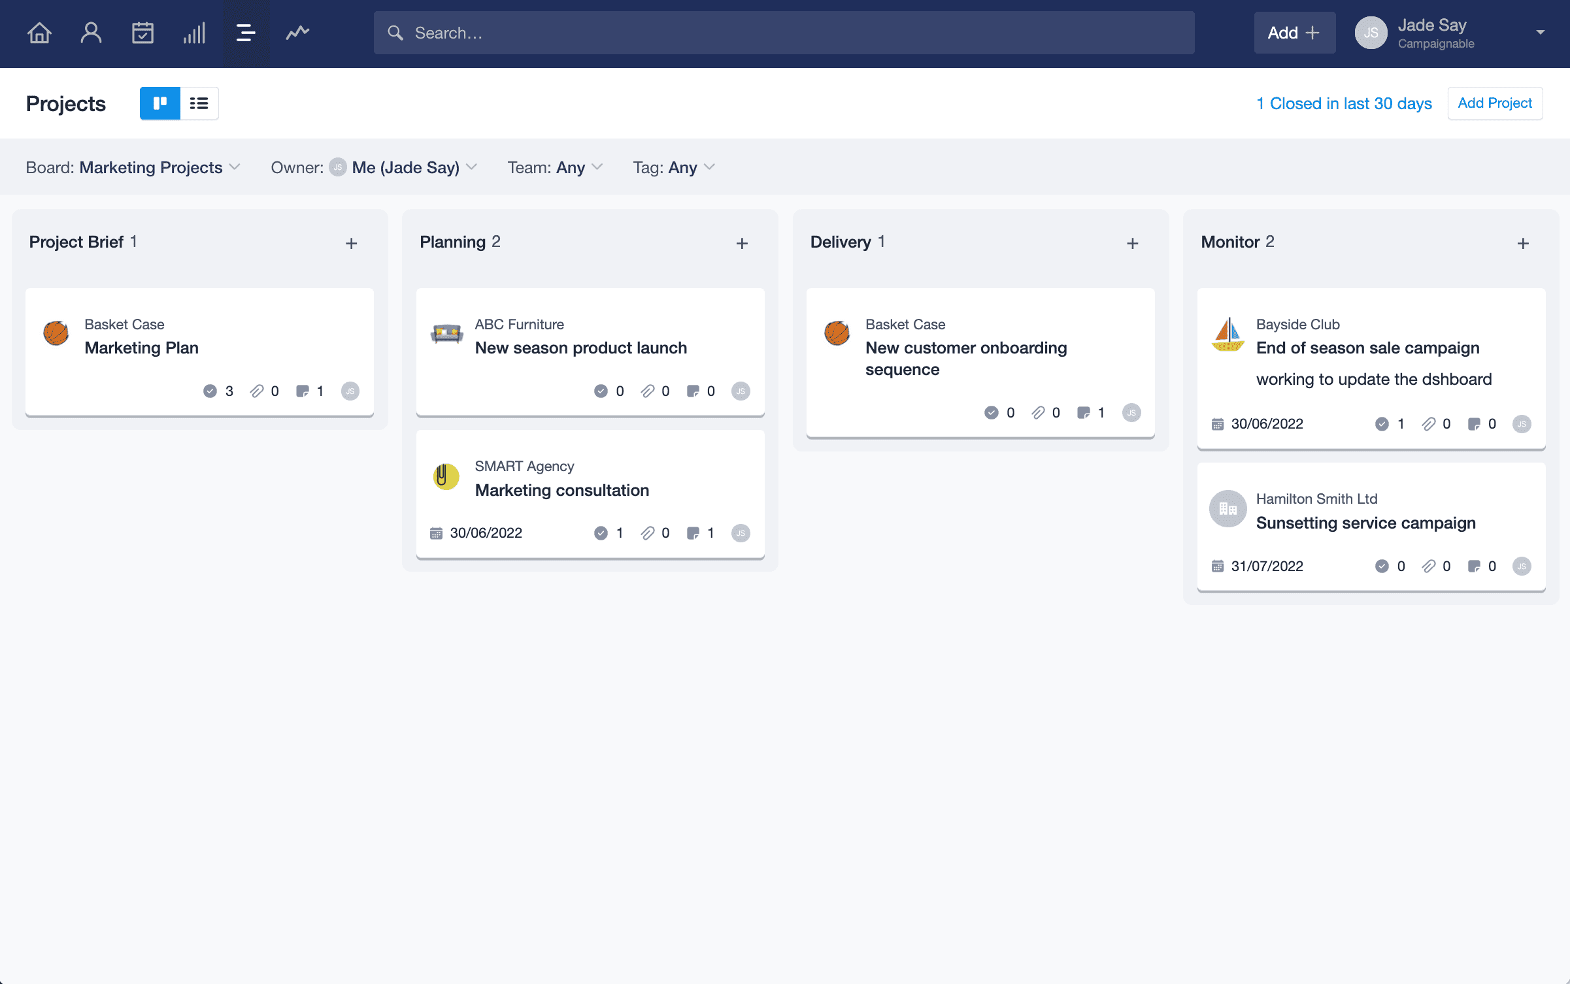Toggle the checkmark status on Basket Case Marketing Plan
This screenshot has width=1570, height=984.
point(210,391)
